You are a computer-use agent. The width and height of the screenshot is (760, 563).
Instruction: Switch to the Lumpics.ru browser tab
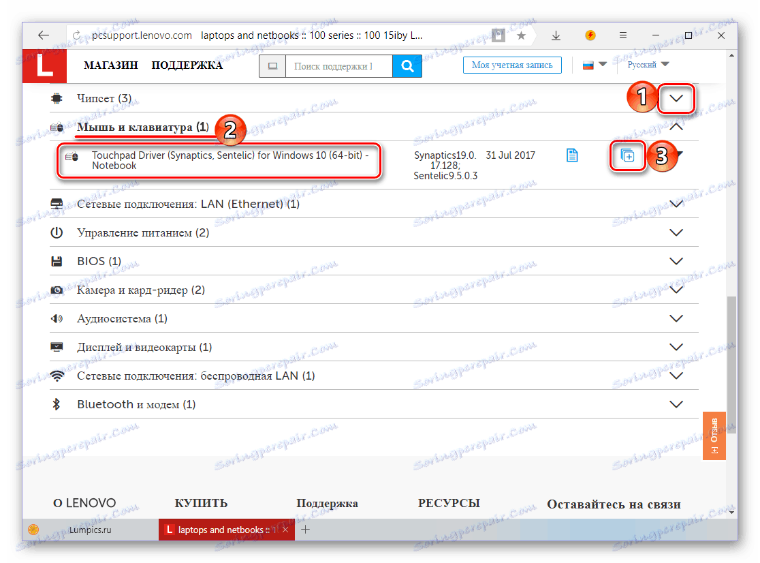pos(90,530)
